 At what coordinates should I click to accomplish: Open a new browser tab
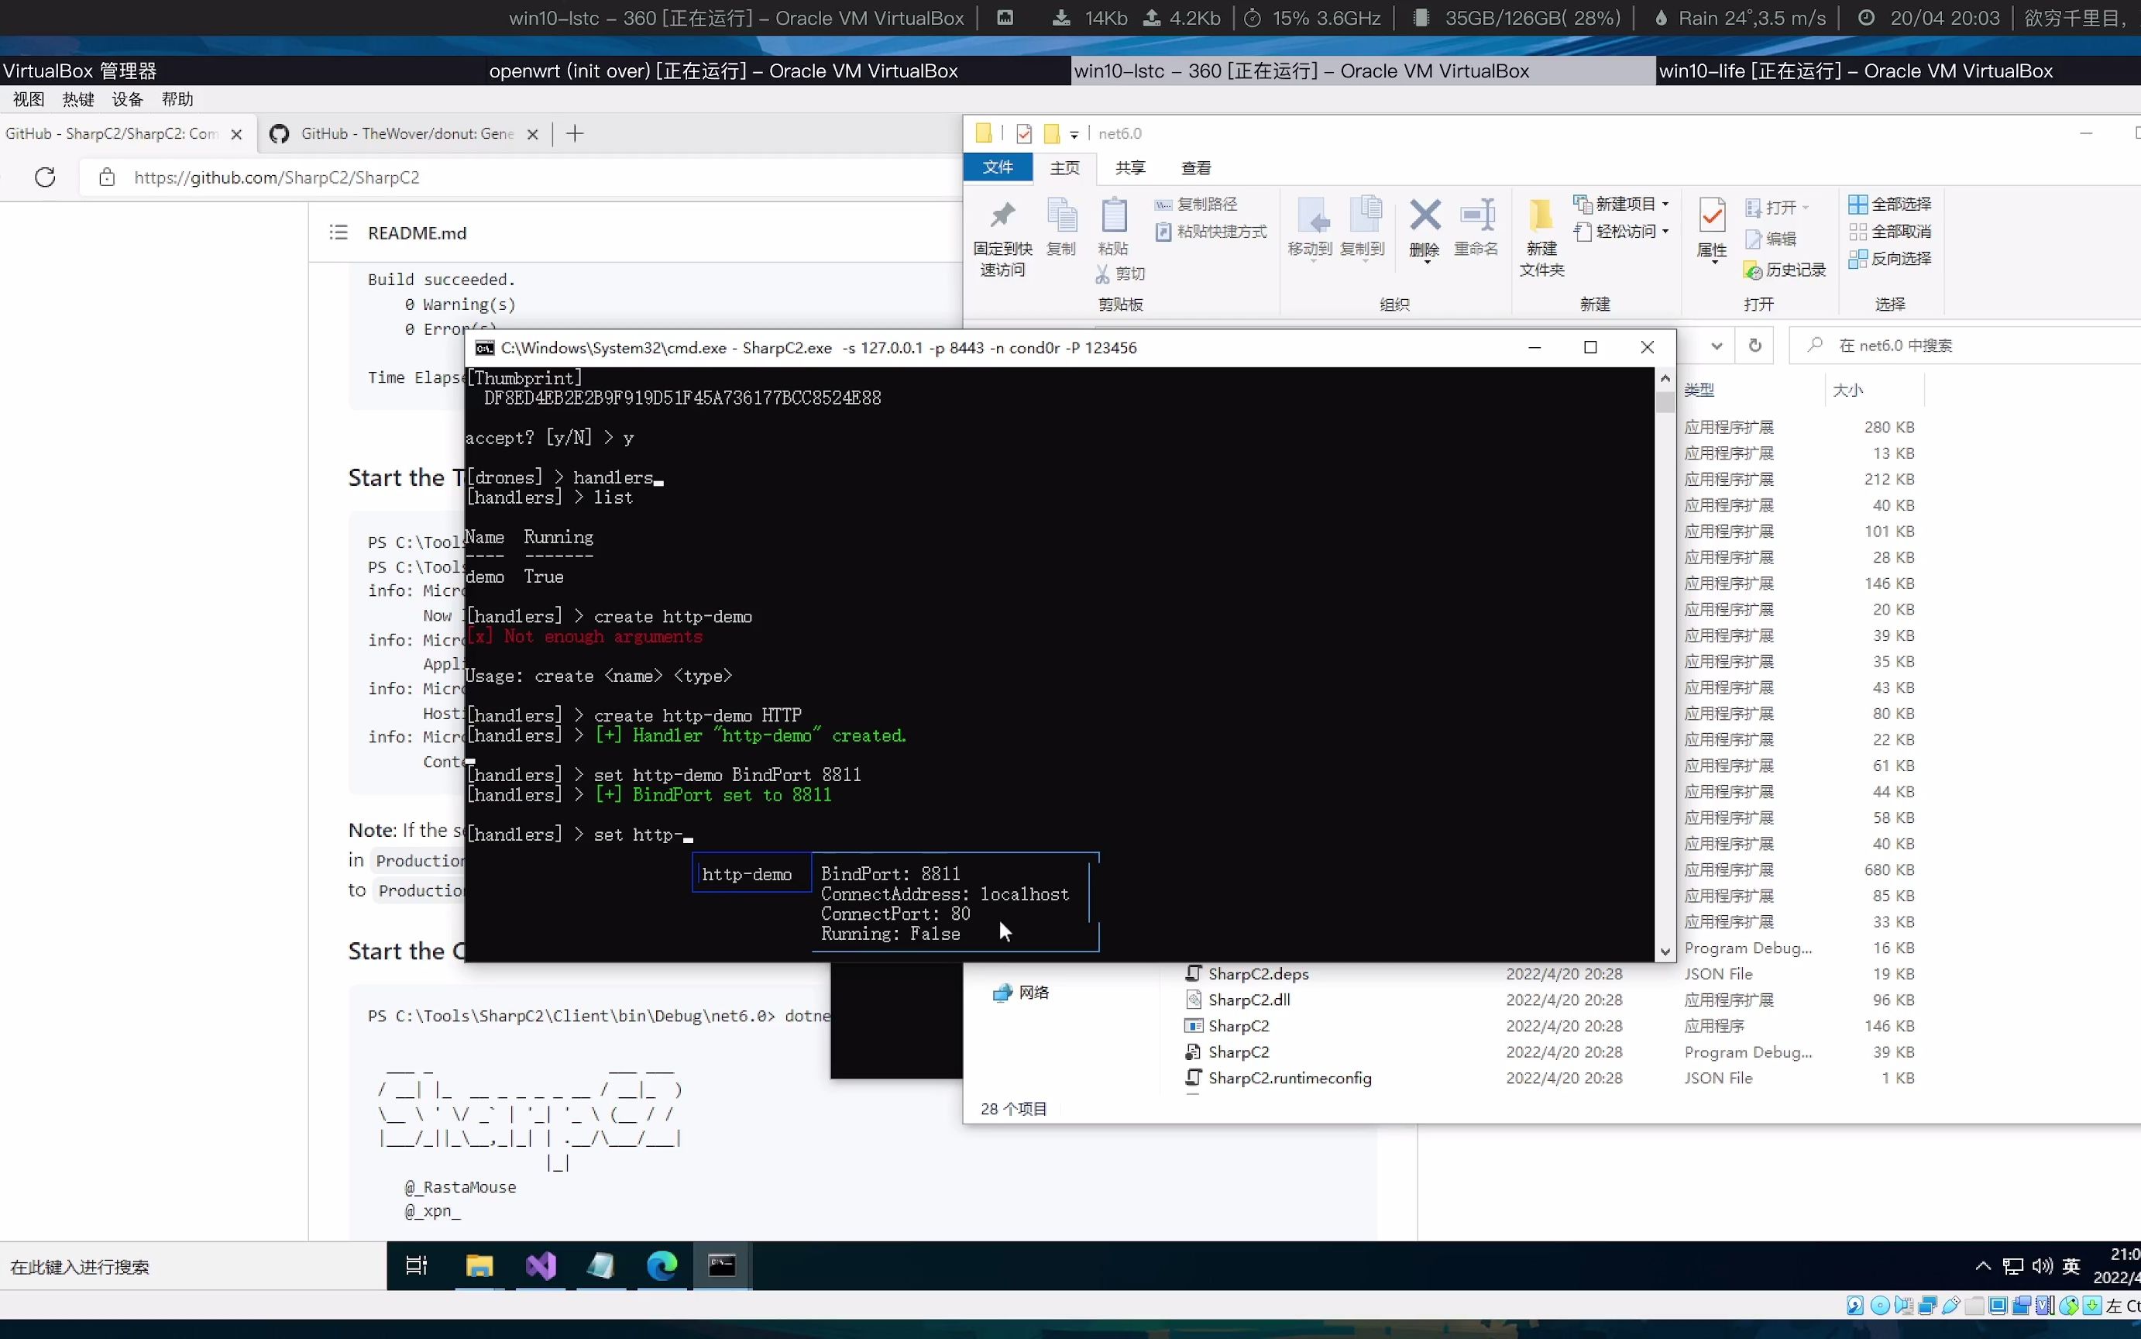point(575,134)
